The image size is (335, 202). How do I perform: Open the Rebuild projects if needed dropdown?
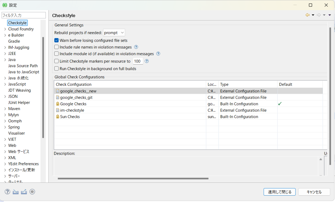pos(114,33)
